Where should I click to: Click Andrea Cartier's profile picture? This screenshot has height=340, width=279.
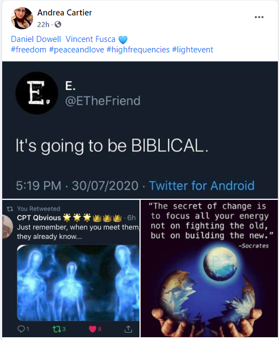(x=22, y=18)
